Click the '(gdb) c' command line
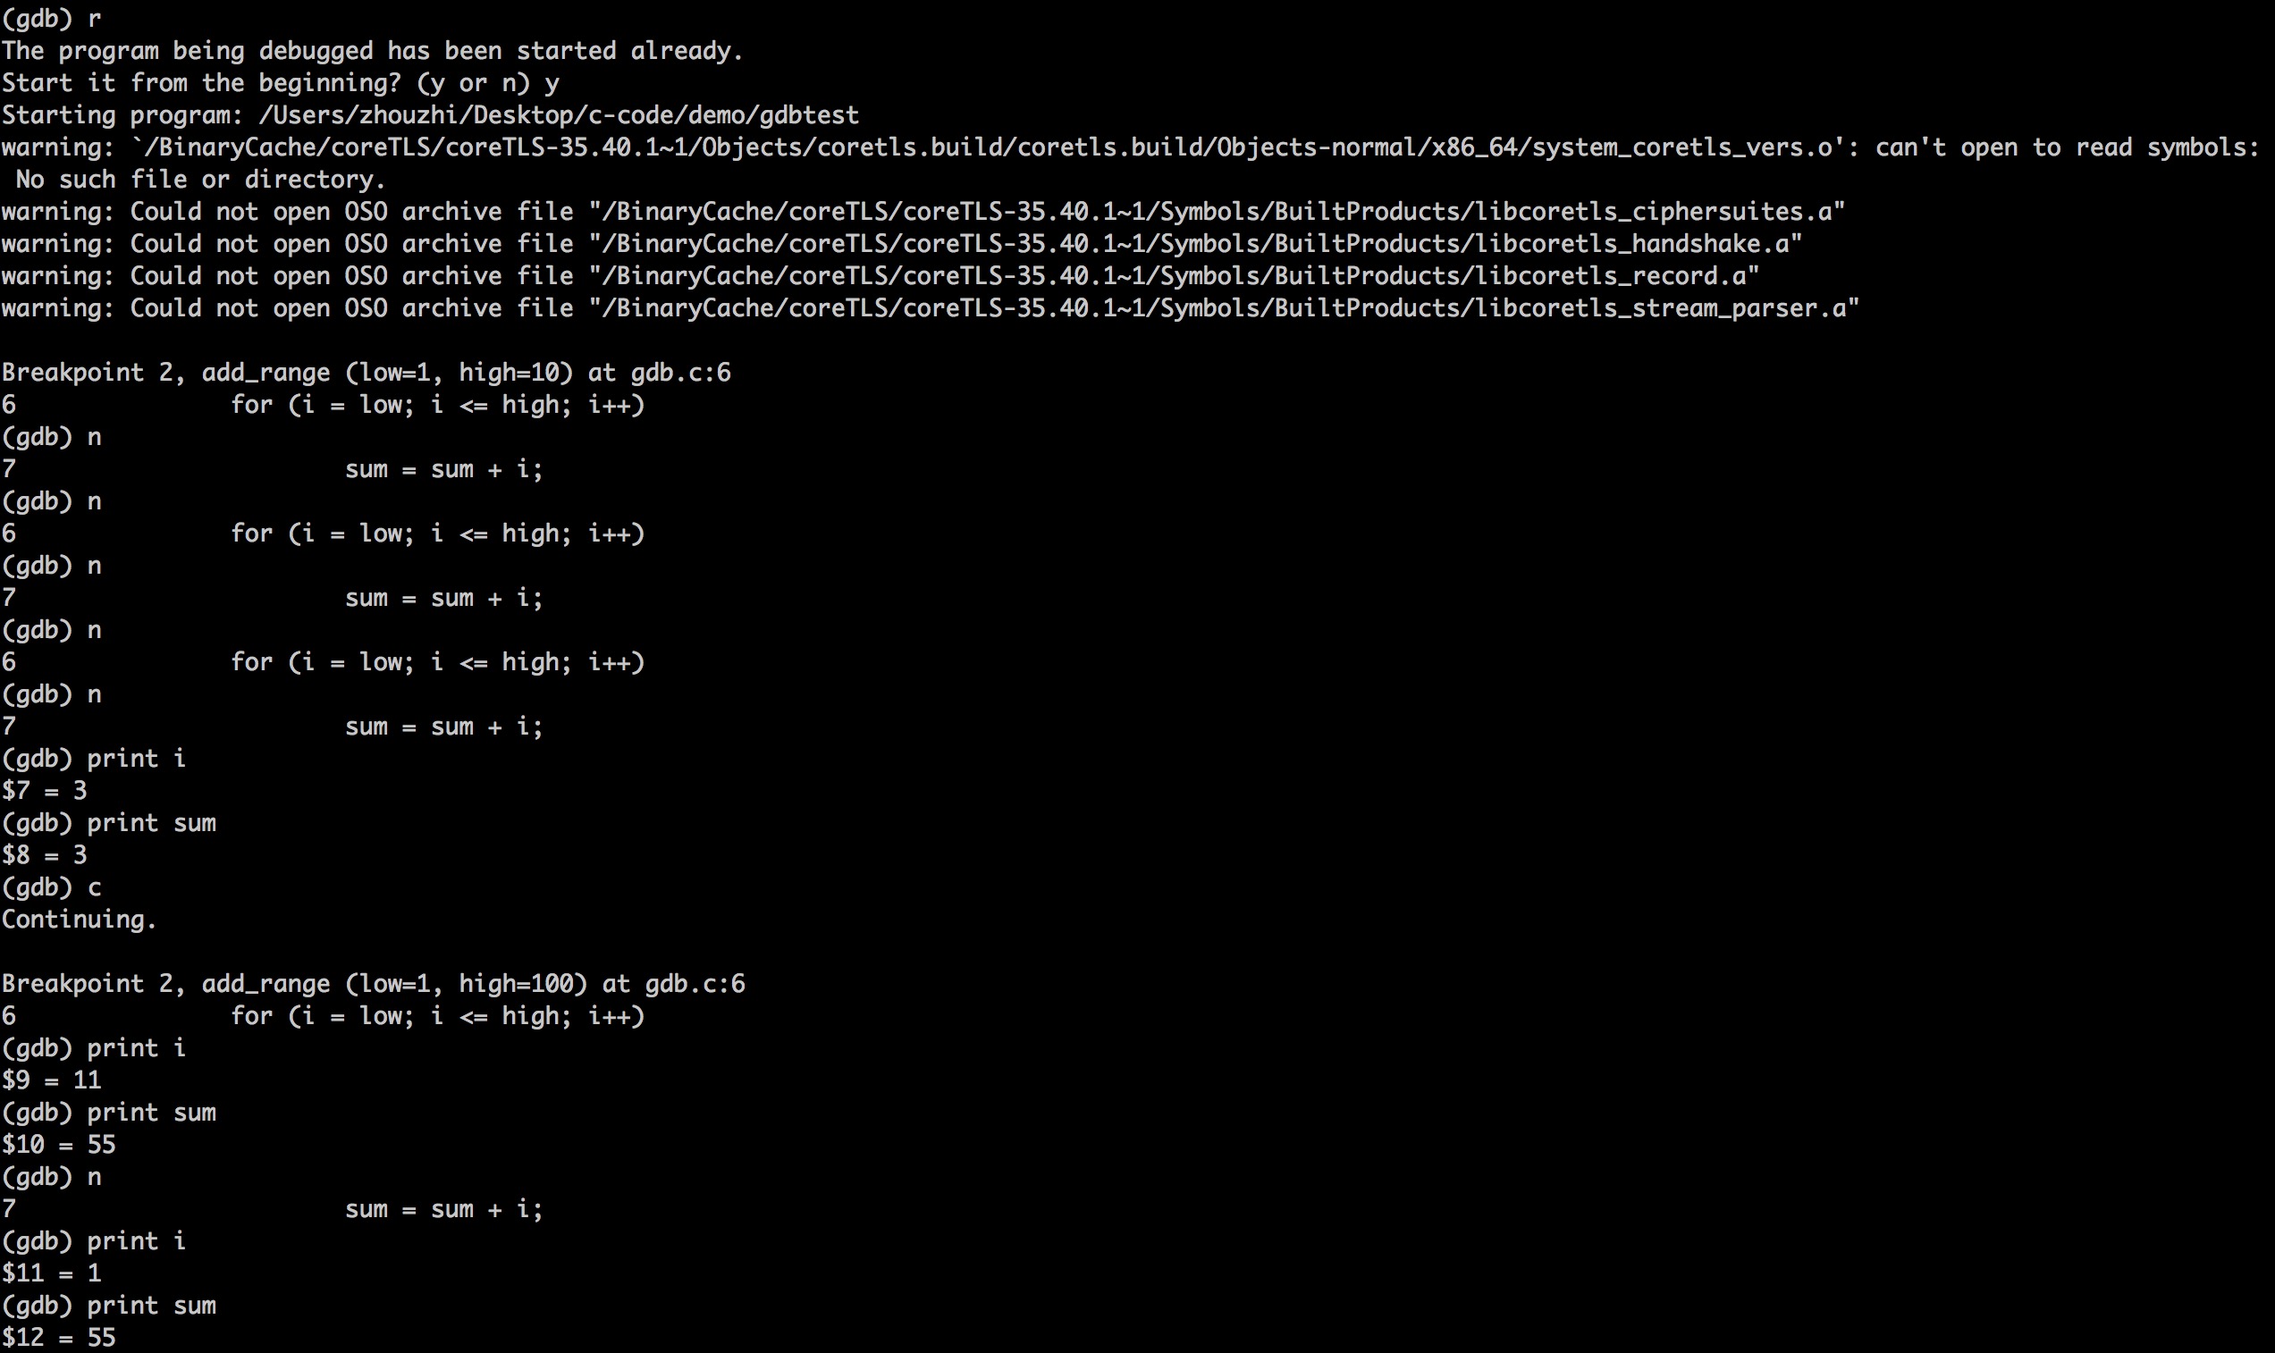Viewport: 2275px width, 1353px height. (x=51, y=887)
